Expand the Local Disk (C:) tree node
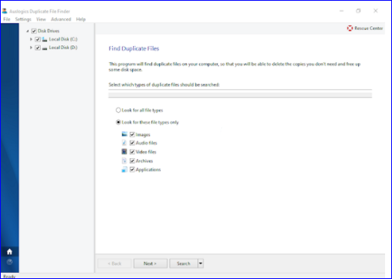This screenshot has width=392, height=279. tap(31, 39)
